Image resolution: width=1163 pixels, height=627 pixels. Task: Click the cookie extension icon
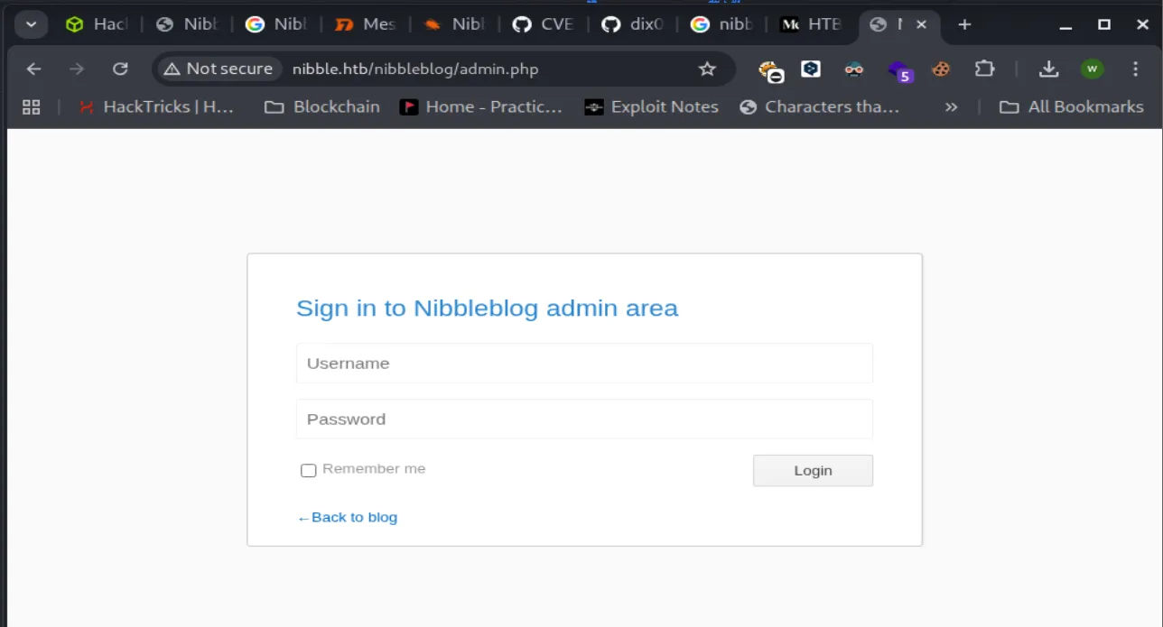[x=941, y=69]
